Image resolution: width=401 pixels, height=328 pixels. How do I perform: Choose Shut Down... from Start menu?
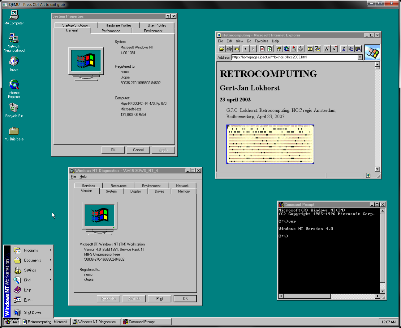[32, 312]
